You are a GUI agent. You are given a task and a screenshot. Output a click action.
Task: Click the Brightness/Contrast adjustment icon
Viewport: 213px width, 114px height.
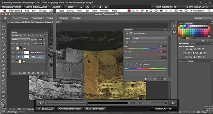[x=187, y=49]
